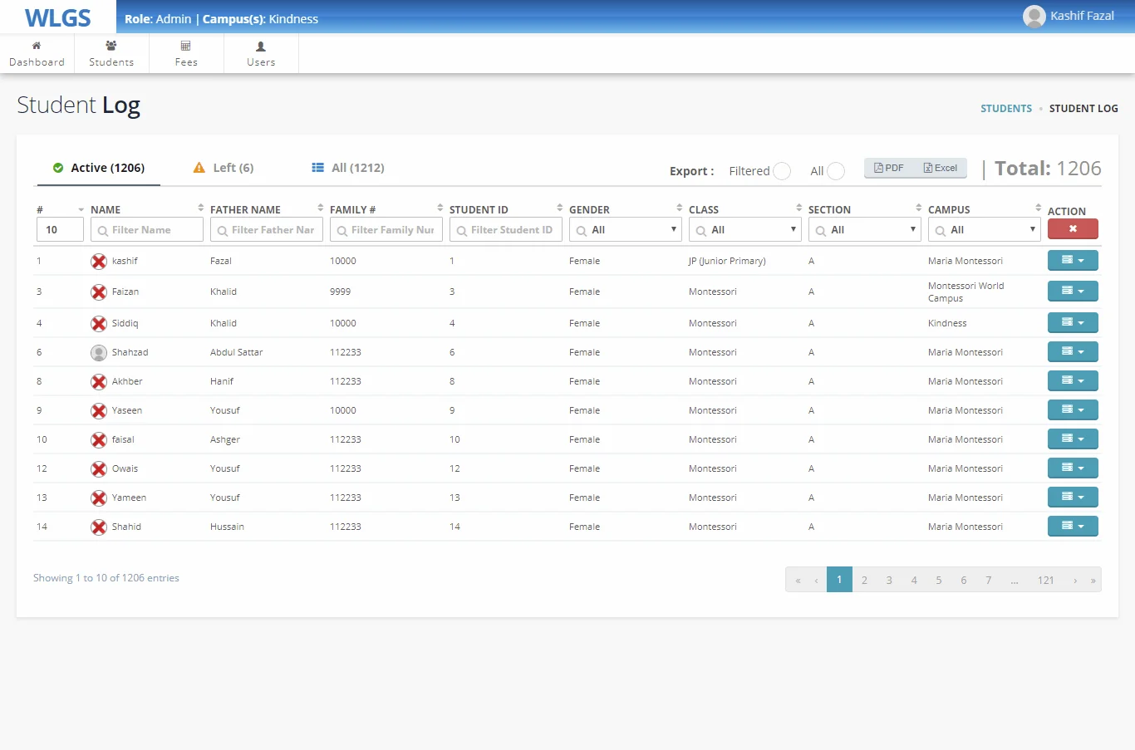Export the list as PDF
The width and height of the screenshot is (1135, 750).
pyautogui.click(x=889, y=168)
